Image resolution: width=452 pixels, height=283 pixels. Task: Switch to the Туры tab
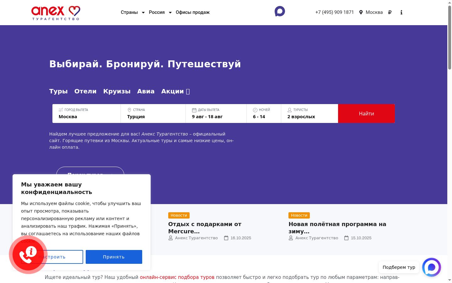(58, 91)
